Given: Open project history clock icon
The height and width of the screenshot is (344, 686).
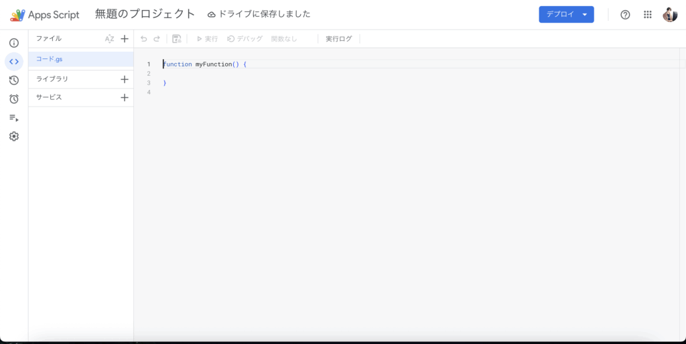Looking at the screenshot, I should click(14, 80).
